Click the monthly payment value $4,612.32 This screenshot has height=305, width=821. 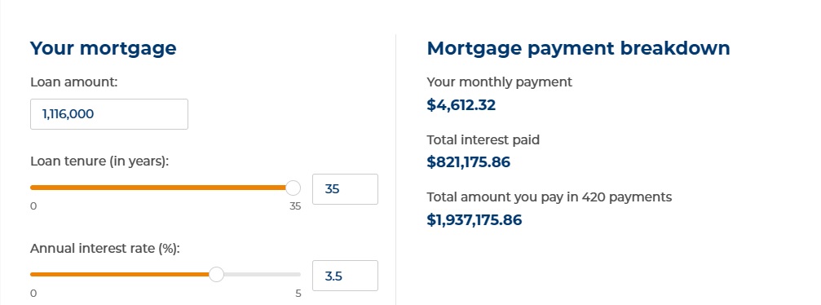[461, 105]
